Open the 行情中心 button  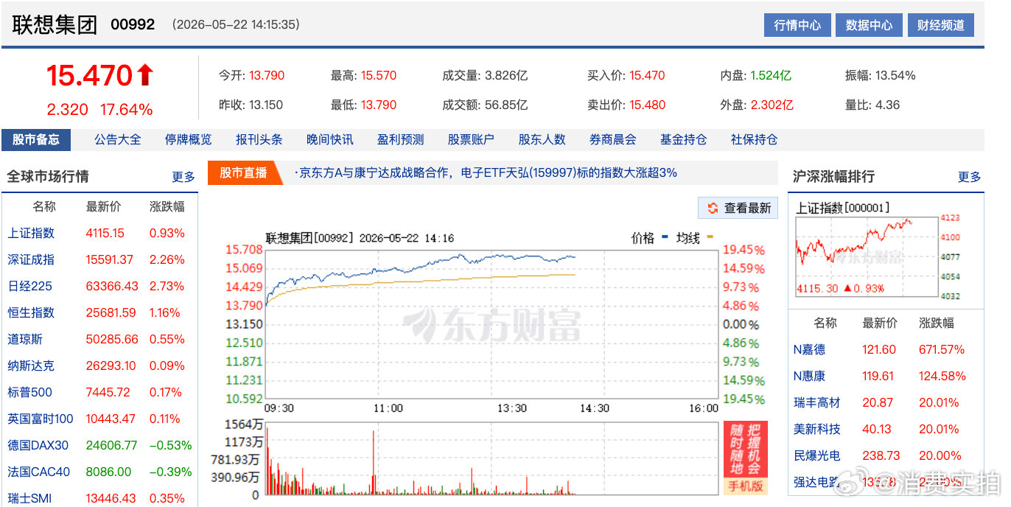pyautogui.click(x=797, y=25)
